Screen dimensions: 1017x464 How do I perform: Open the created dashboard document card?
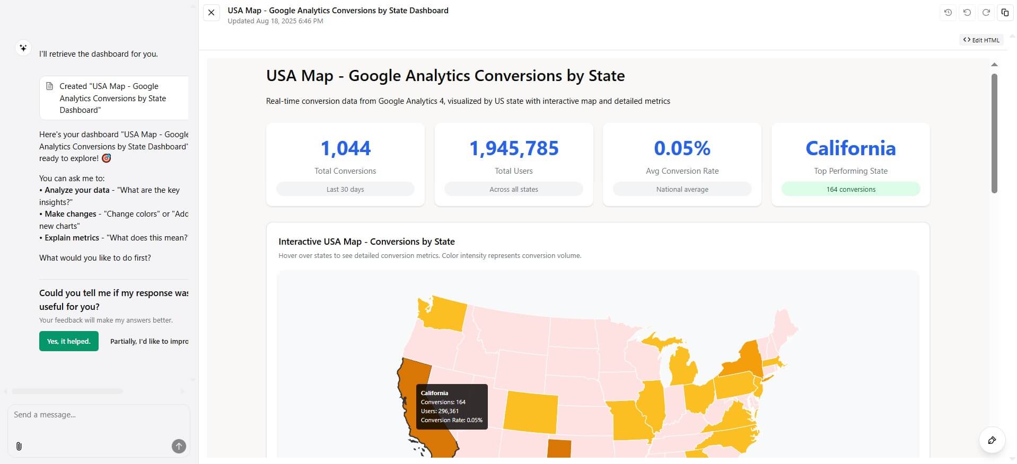tap(113, 98)
